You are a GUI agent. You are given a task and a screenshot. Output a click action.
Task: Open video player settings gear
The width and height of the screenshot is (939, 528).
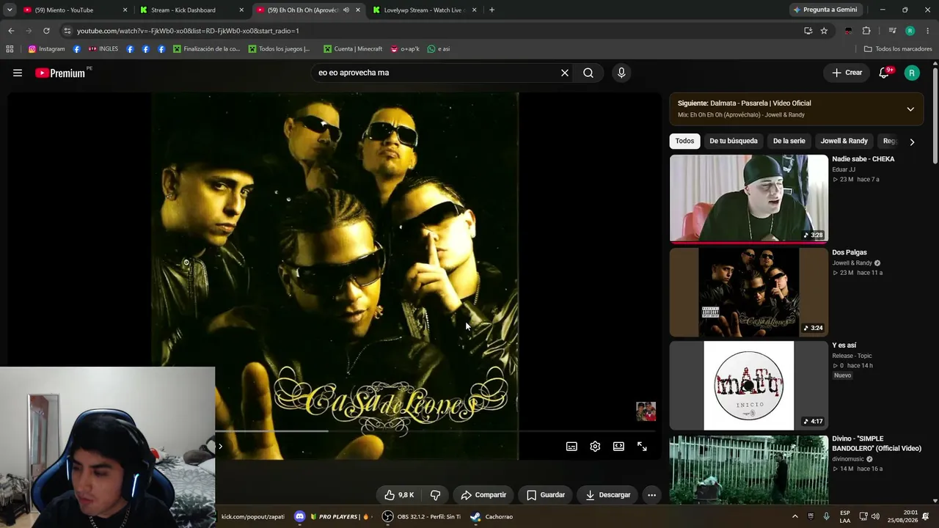(595, 446)
